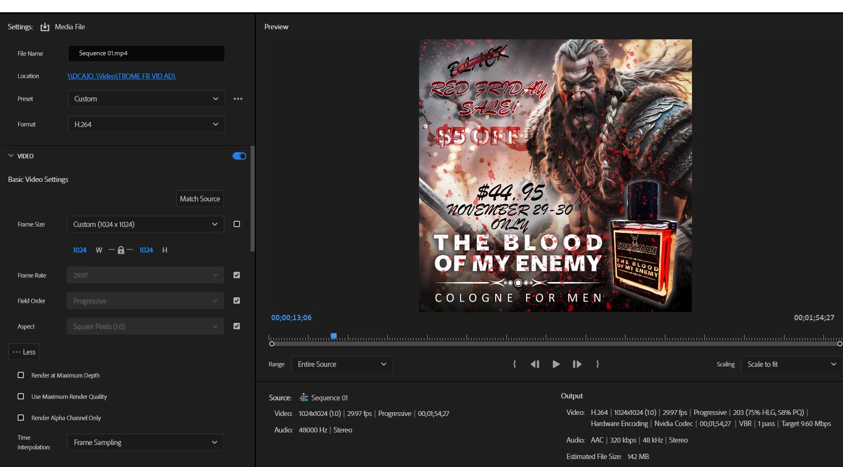Open the Frame Size dropdown
The width and height of the screenshot is (843, 467).
point(145,224)
